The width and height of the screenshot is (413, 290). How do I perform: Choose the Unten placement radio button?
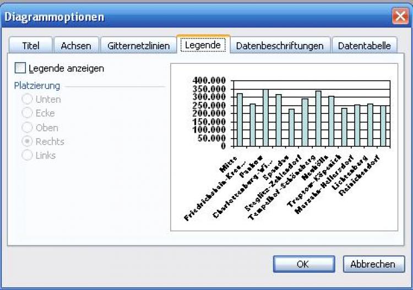coord(27,100)
